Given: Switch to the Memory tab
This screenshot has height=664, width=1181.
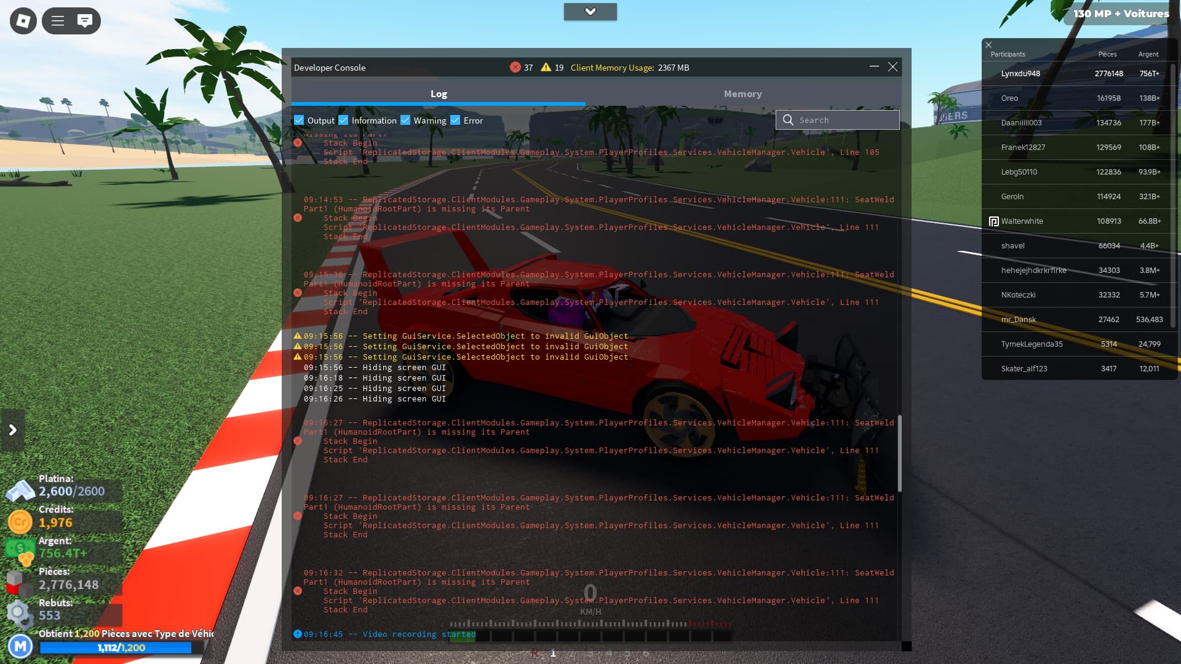Looking at the screenshot, I should pos(742,94).
